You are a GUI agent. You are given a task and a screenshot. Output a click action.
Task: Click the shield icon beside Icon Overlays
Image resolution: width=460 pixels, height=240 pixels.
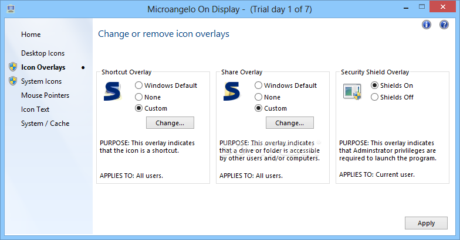tap(13, 67)
